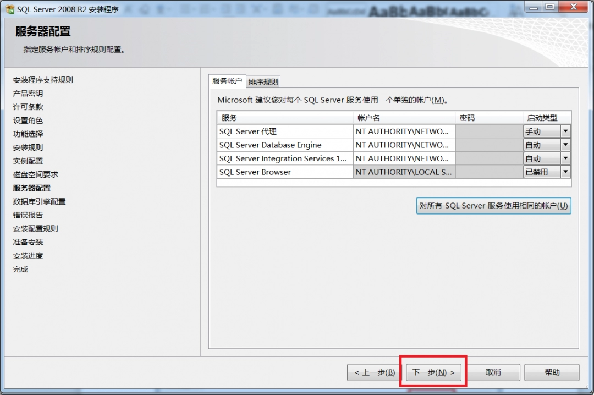Click the 上一步 button

(375, 372)
